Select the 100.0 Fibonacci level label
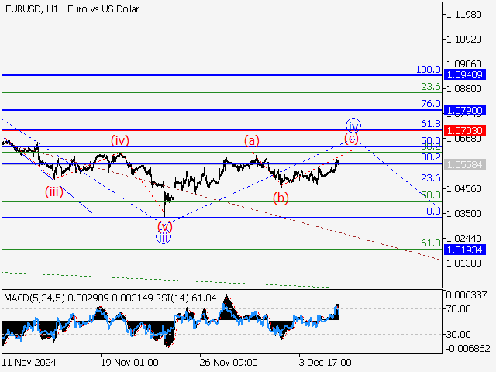This screenshot has height=372, width=496. [x=429, y=69]
